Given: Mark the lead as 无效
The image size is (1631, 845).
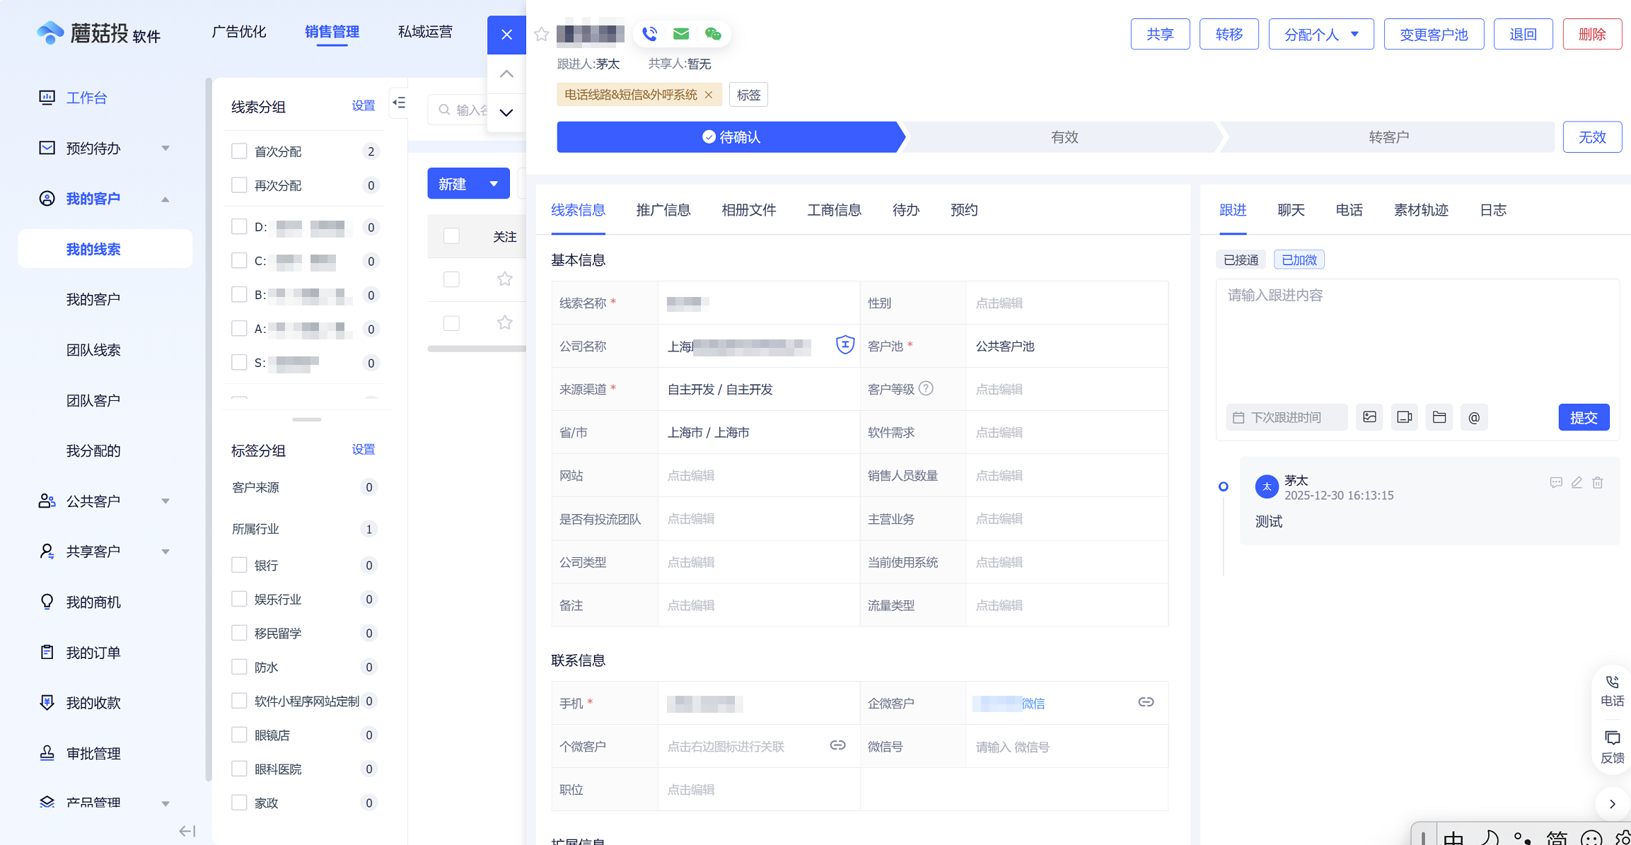Looking at the screenshot, I should tap(1591, 137).
